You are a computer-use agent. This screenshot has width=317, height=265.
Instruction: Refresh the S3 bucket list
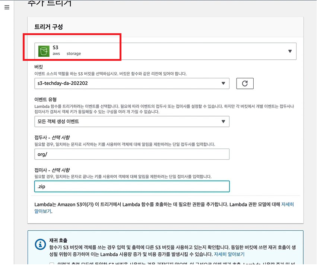(x=245, y=84)
